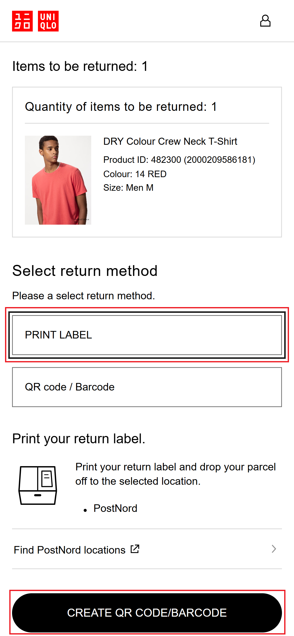Click the Select return method heading

point(85,271)
